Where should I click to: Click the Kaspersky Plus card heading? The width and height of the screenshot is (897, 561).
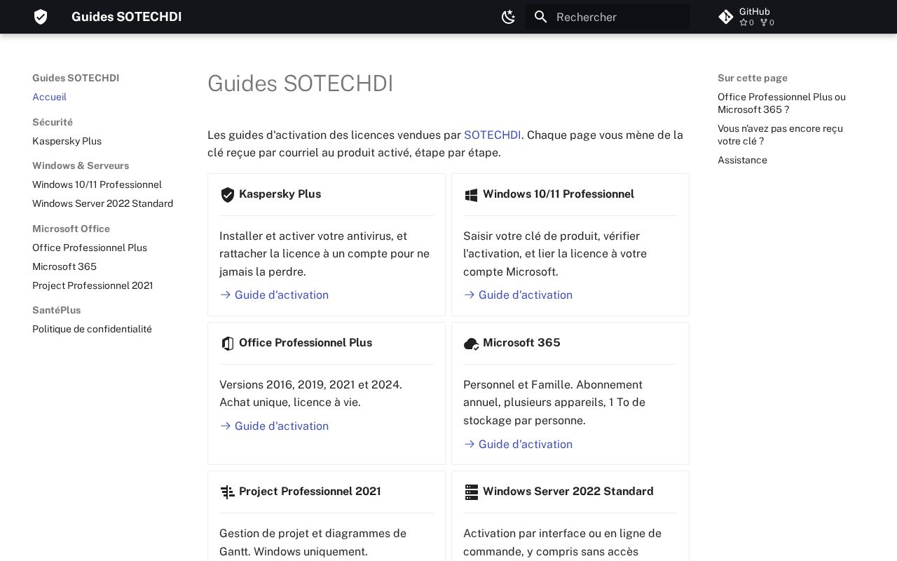(280, 194)
